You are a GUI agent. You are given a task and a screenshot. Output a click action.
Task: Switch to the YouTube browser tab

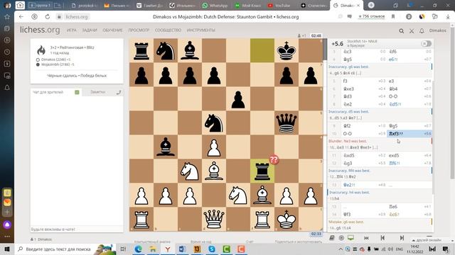pyautogui.click(x=279, y=6)
